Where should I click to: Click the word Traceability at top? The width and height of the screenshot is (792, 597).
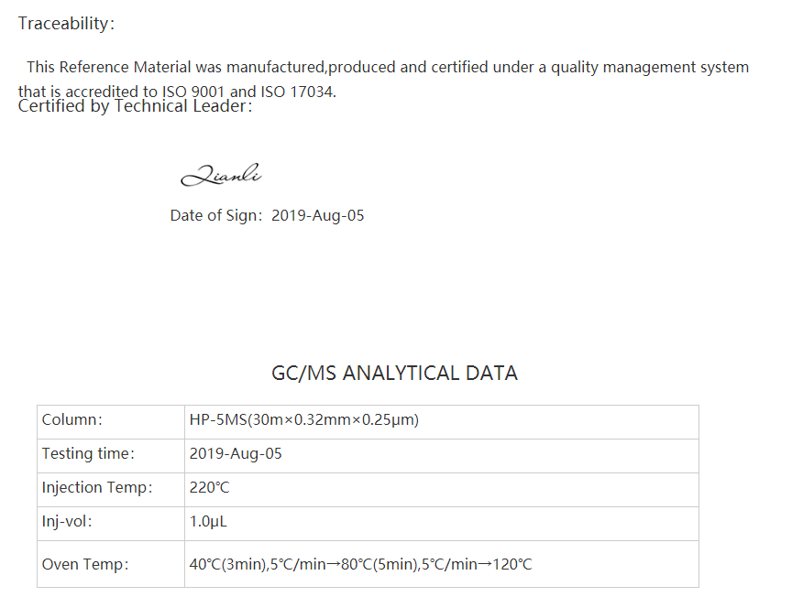[x=63, y=24]
